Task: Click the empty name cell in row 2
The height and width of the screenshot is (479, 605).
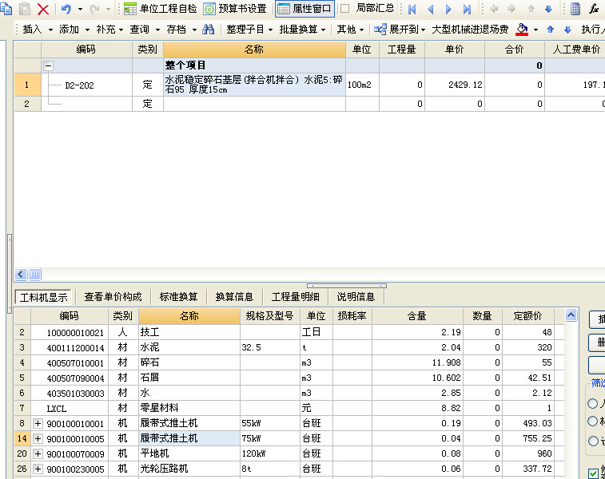Action: (x=254, y=104)
